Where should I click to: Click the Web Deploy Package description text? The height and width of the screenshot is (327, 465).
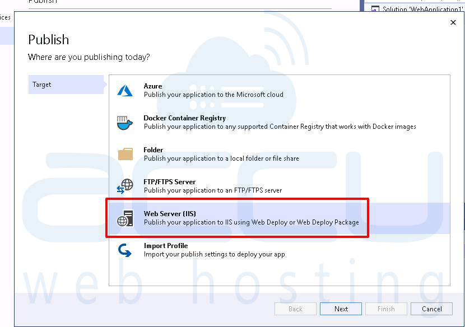click(x=252, y=222)
